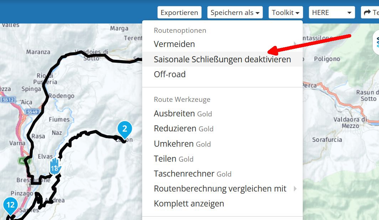Click waypoint marker number 2
The image size is (379, 220).
125,130
